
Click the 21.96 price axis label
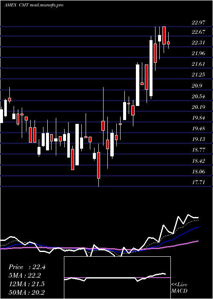coord(199,53)
